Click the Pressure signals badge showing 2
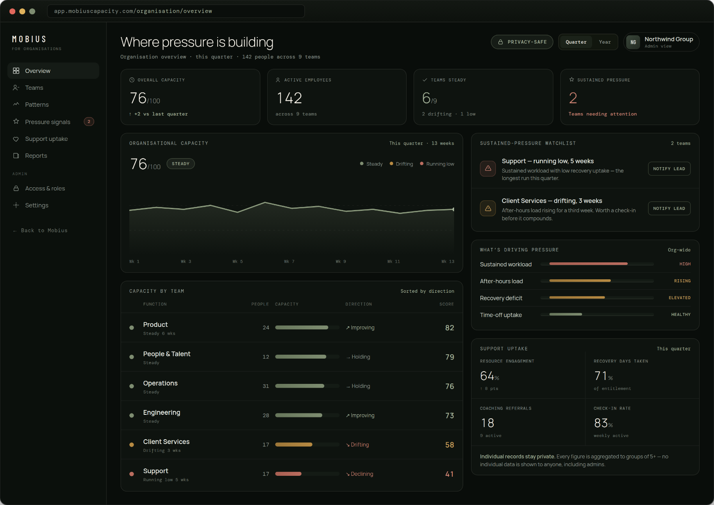 tap(89, 122)
